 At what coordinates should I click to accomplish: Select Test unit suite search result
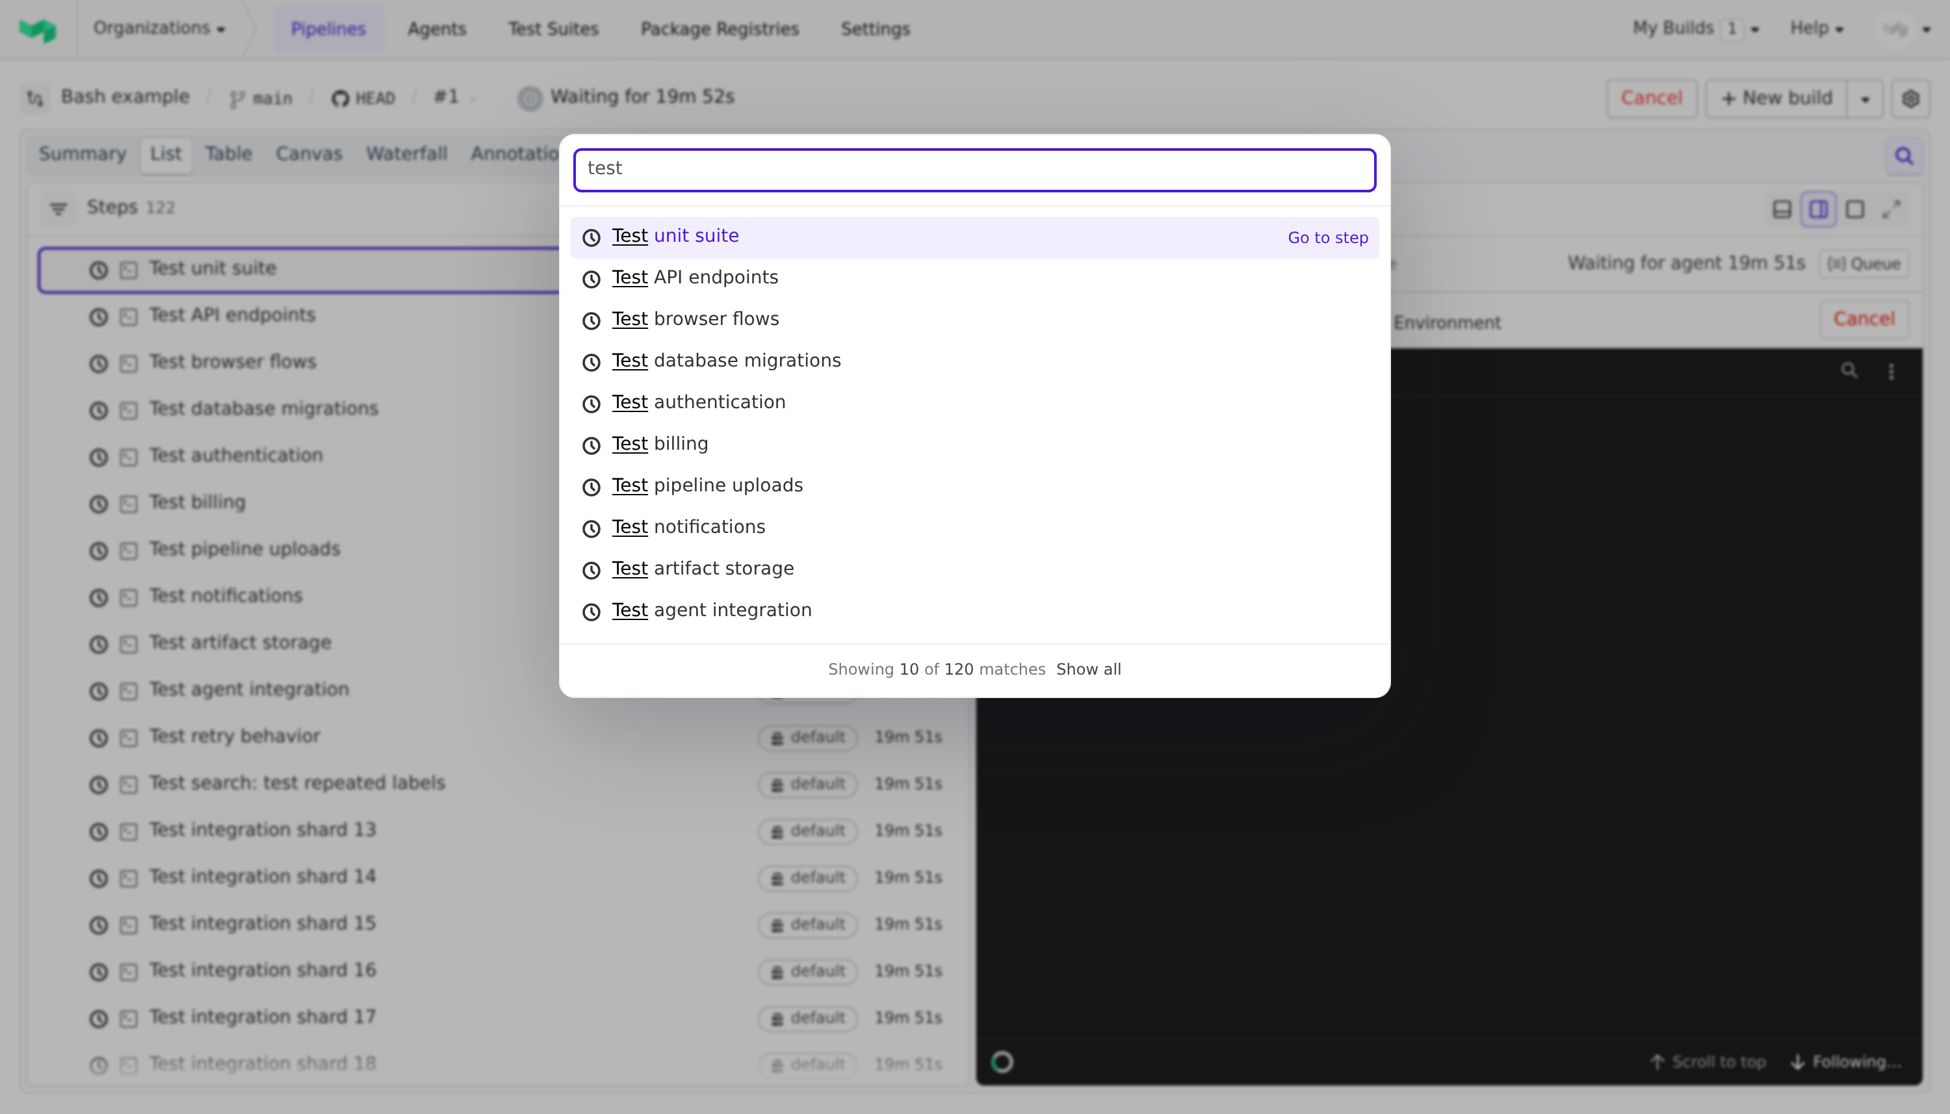pyautogui.click(x=974, y=237)
